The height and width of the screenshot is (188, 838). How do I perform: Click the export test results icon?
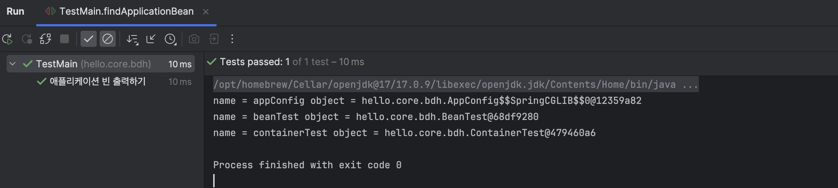pos(214,39)
